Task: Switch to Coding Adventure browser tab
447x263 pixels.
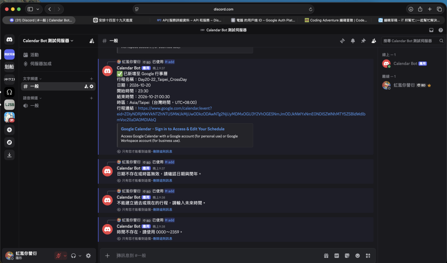Action: pyautogui.click(x=336, y=20)
